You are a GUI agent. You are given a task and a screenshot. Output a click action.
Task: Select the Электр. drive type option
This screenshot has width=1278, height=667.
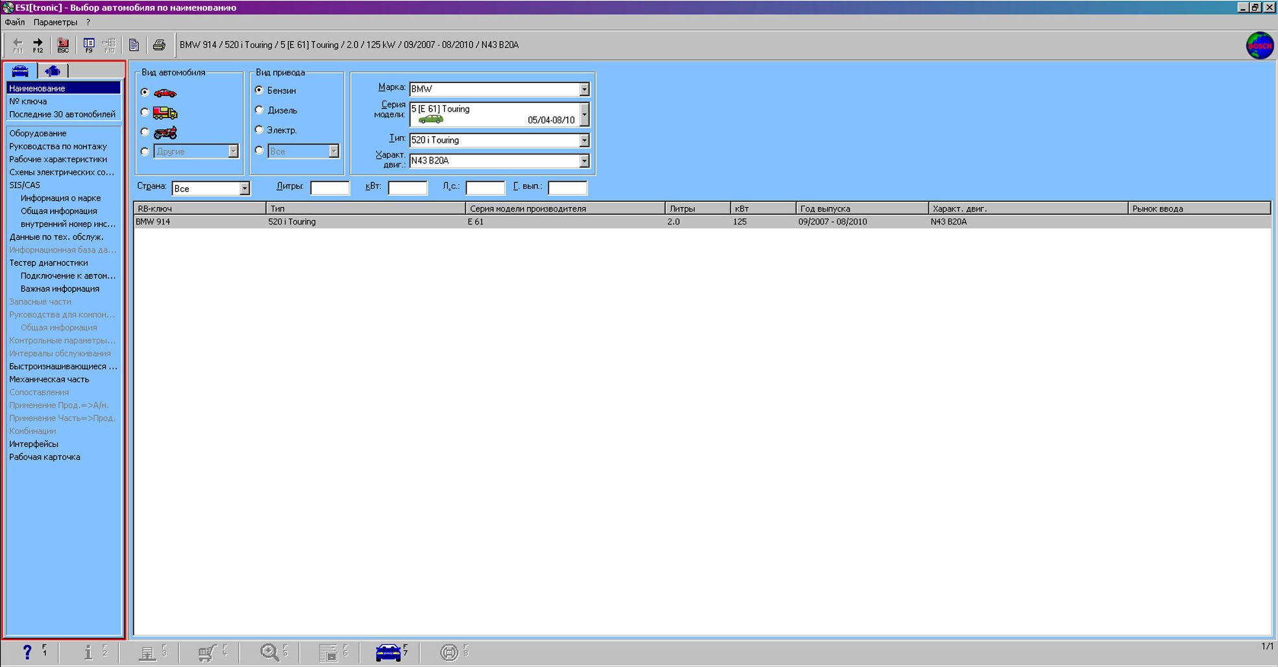pyautogui.click(x=260, y=130)
